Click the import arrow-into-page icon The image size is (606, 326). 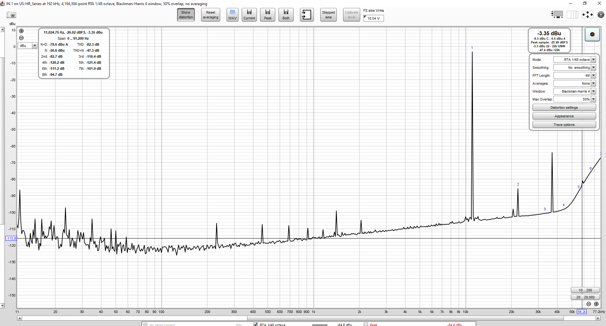307,15
